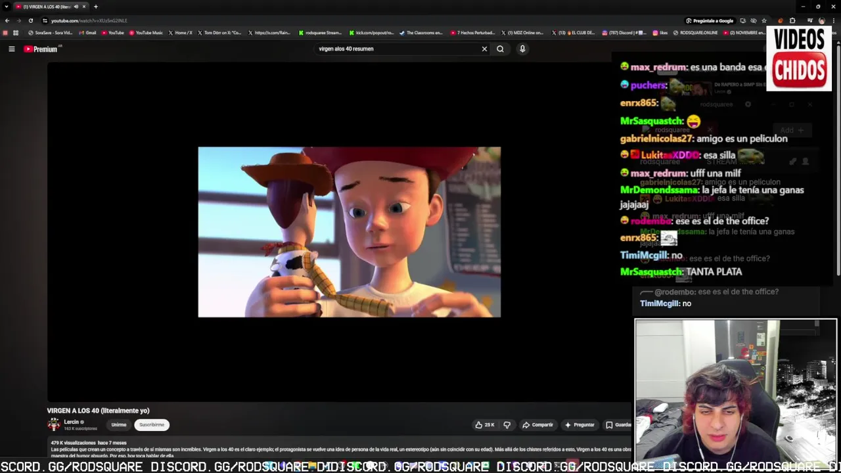Open the browser three-dot menu
This screenshot has height=473, width=841.
(833, 20)
